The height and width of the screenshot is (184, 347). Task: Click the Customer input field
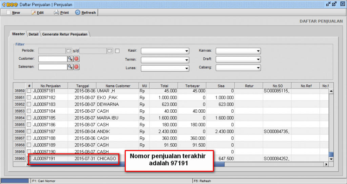pos(53,59)
